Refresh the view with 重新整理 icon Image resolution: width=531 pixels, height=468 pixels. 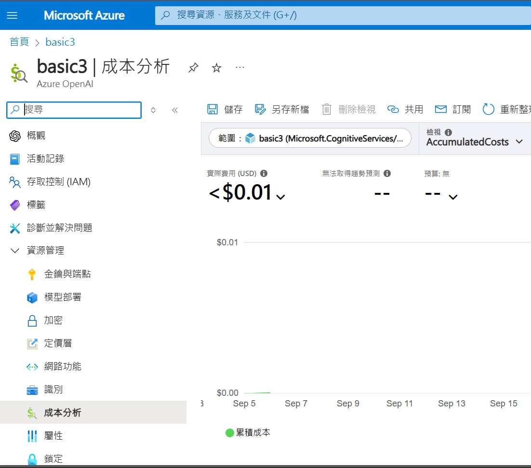(x=488, y=110)
